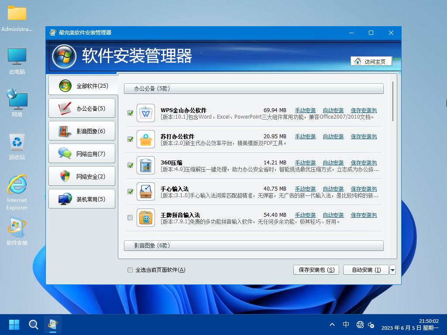The image size is (447, 335).
Task: Switch to the 网络应用(7) category tab
Action: point(82,154)
